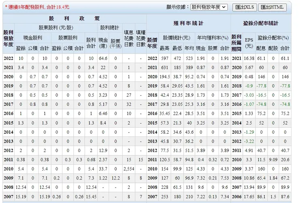Click the 12.54 dividend total for 2008

91,187
